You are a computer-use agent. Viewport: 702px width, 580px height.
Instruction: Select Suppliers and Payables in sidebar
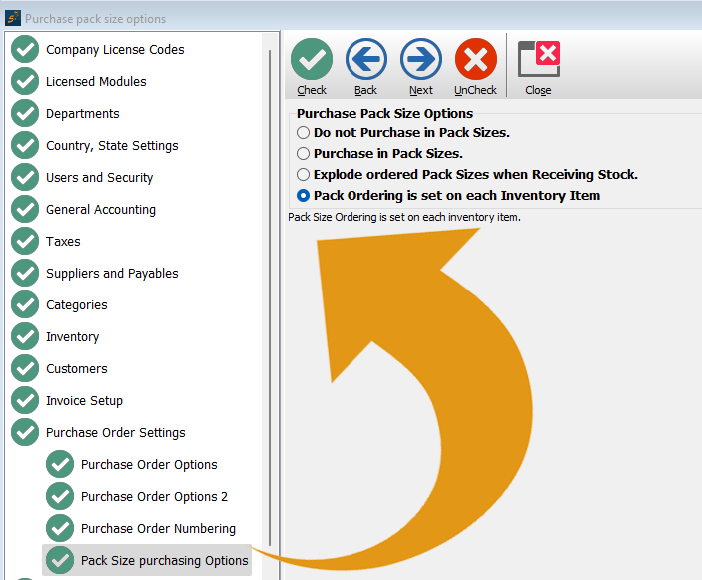click(x=112, y=274)
